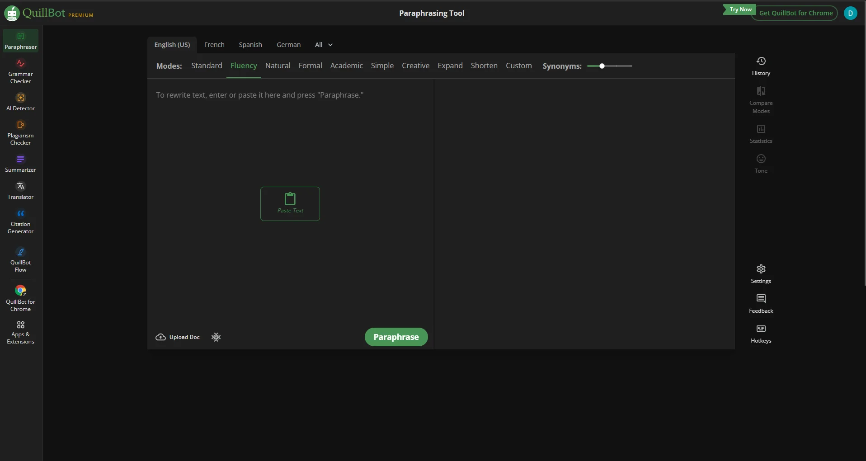Image resolution: width=866 pixels, height=461 pixels.
Task: Click the right end of Synonyms slider track
Action: [631, 66]
